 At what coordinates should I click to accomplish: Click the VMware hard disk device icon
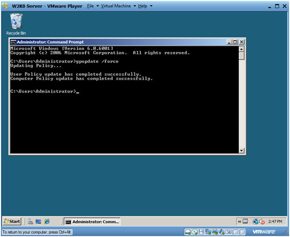(188, 232)
